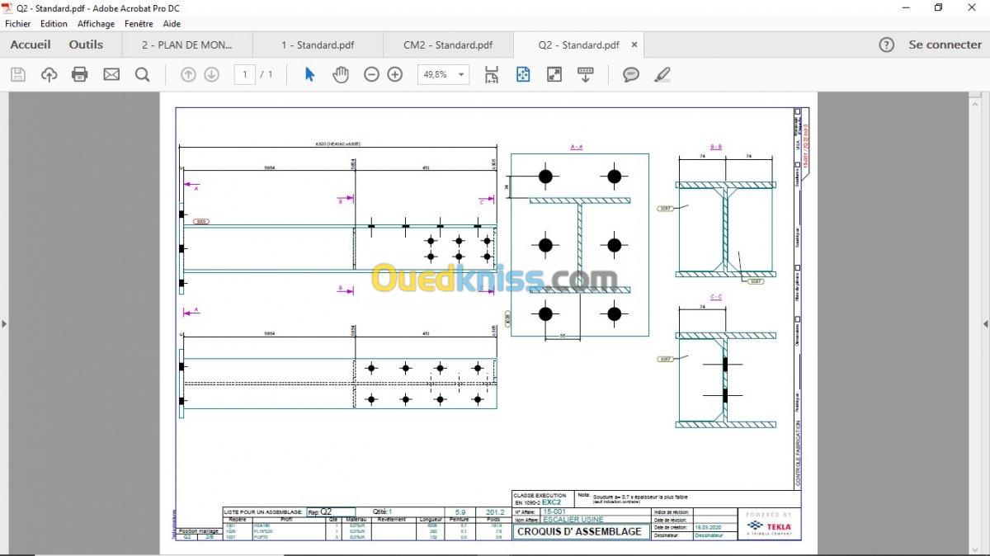This screenshot has width=990, height=556.
Task: Click the read mode toolbar icon
Action: (x=586, y=75)
